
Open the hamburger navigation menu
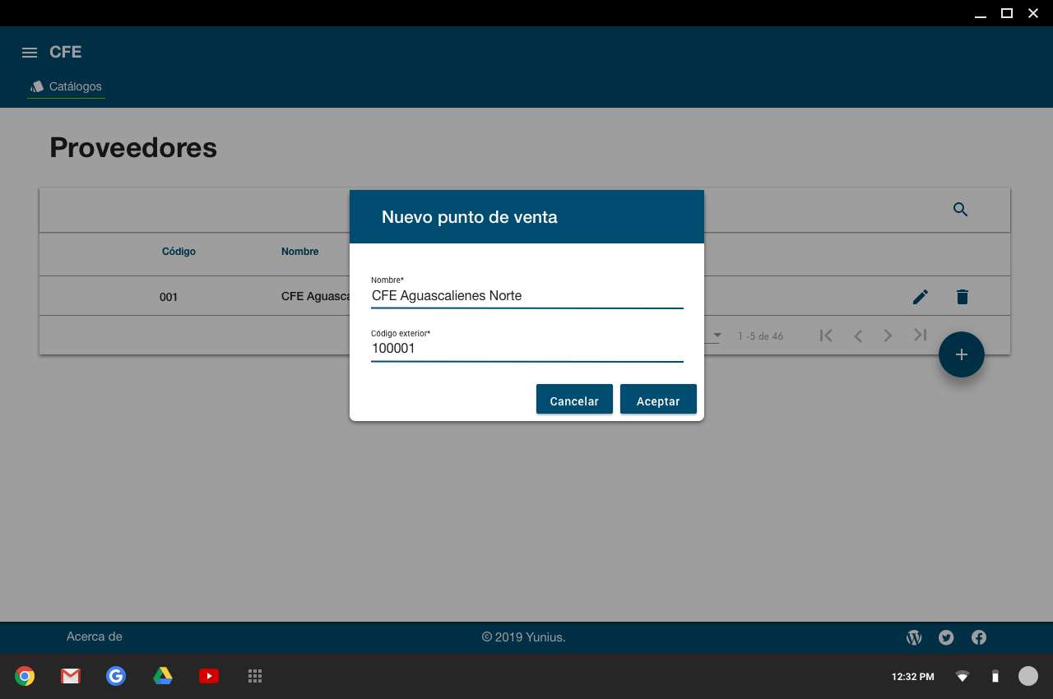30,53
